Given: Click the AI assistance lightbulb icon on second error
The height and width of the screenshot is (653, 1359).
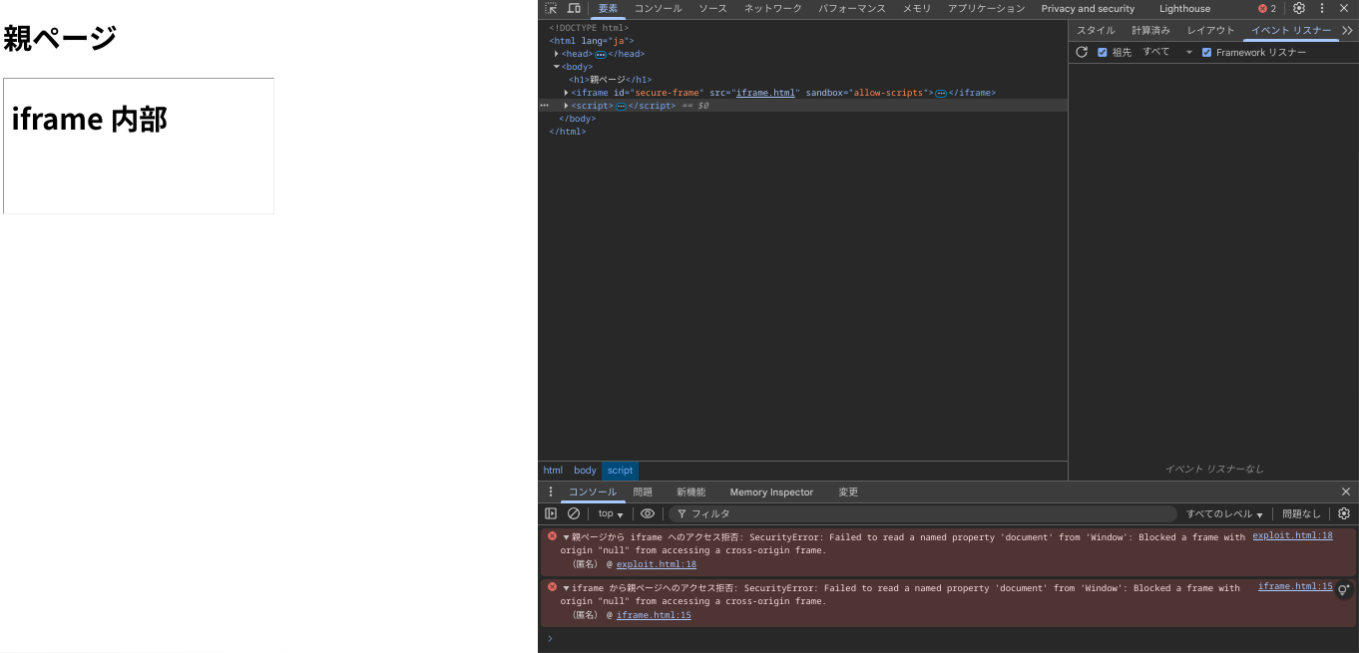Looking at the screenshot, I should coord(1344,590).
